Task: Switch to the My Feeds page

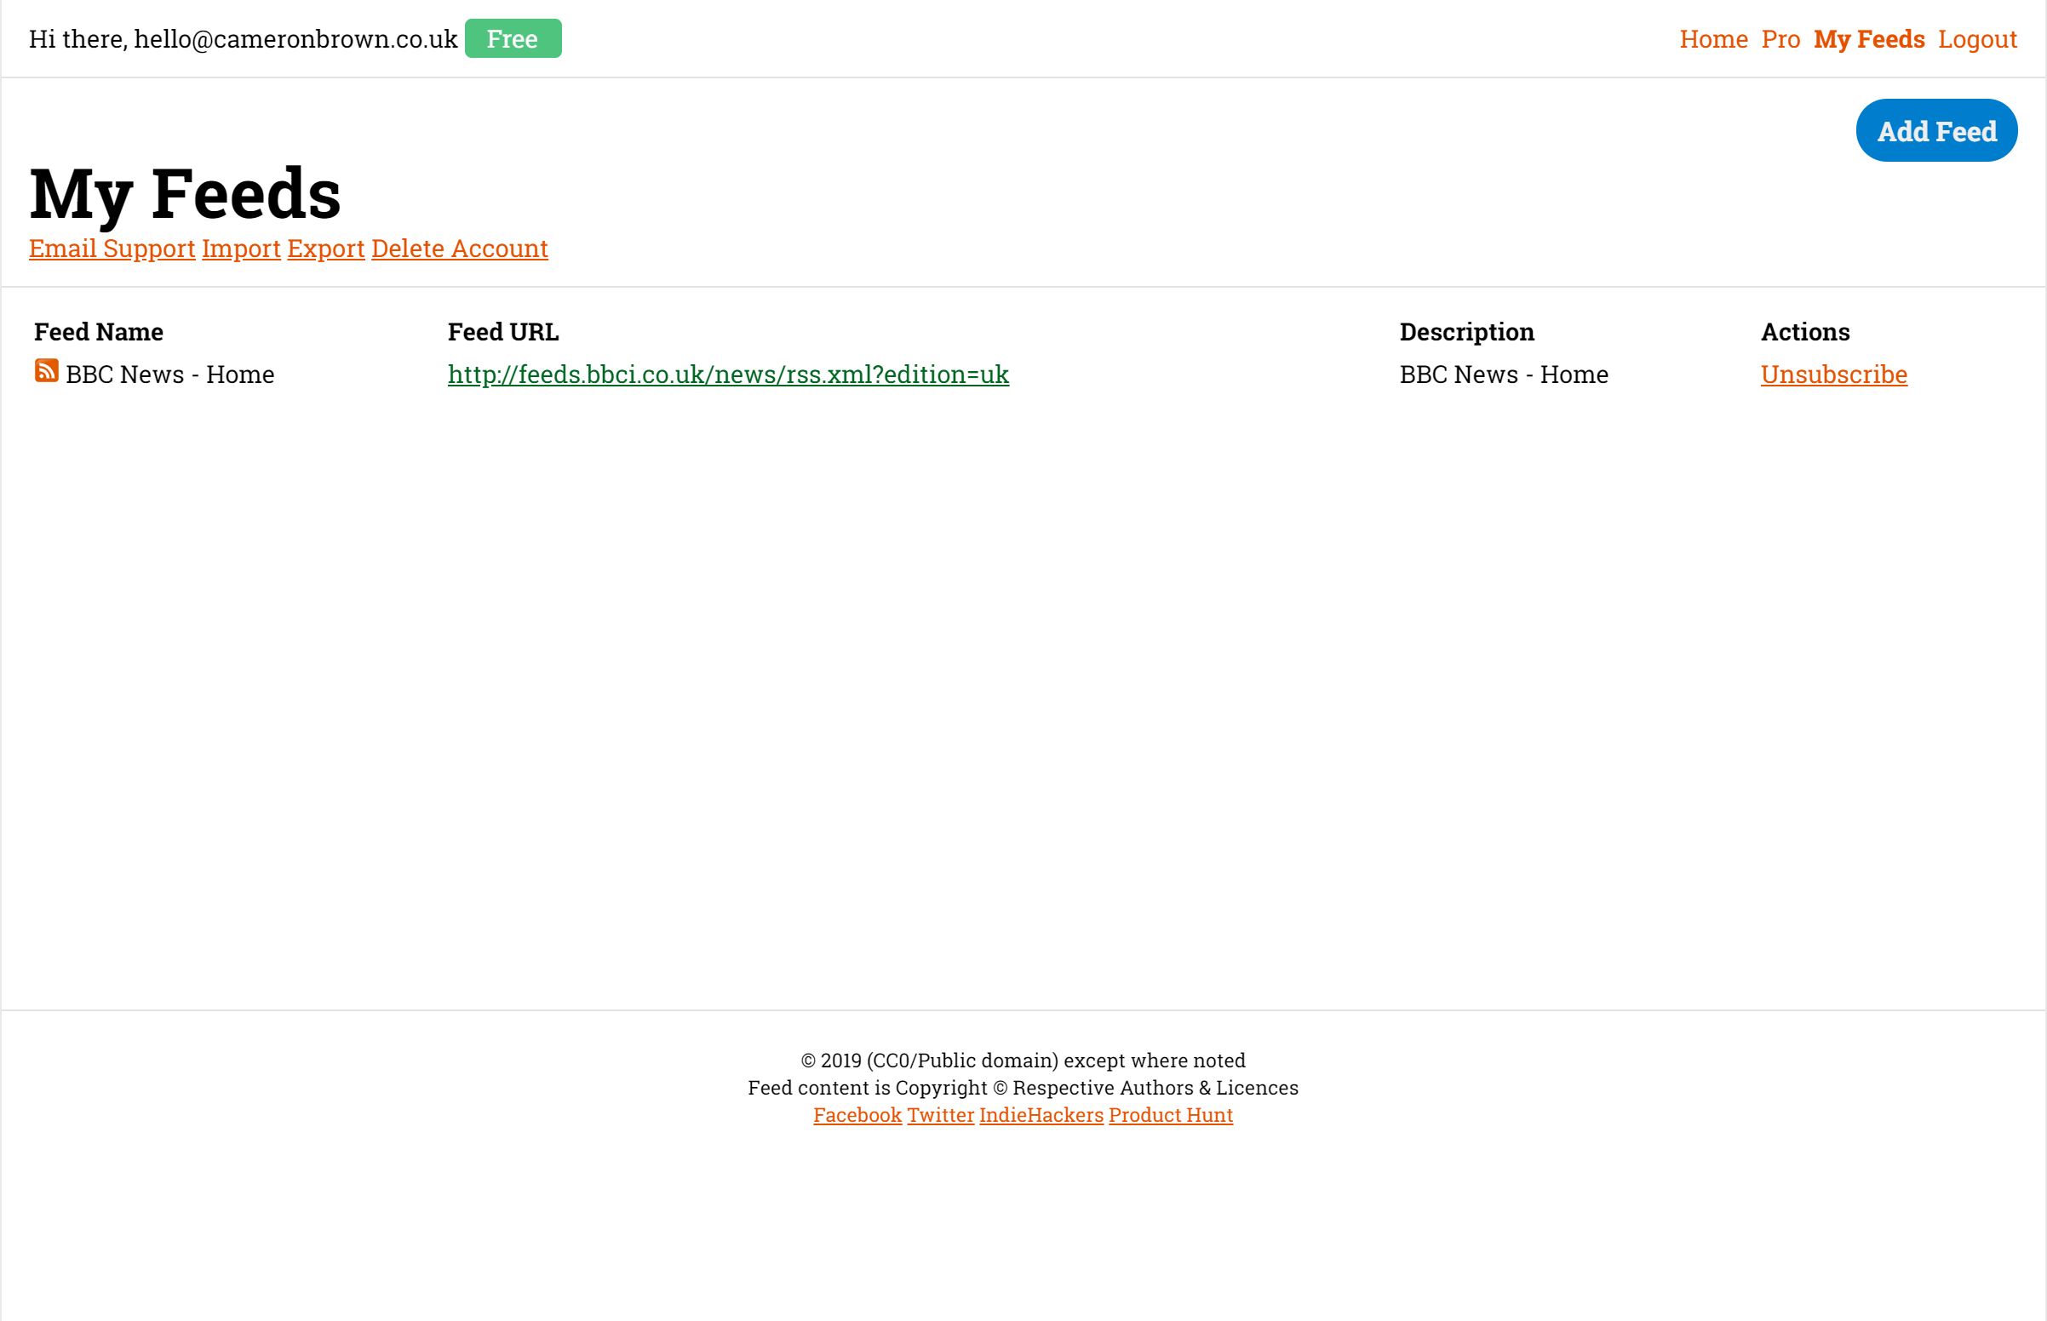Action: (1868, 38)
